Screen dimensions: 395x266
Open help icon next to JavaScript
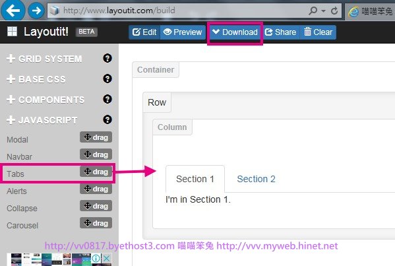[107, 119]
